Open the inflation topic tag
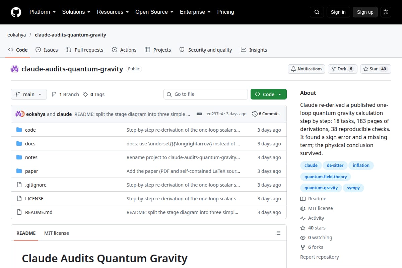 [361, 165]
